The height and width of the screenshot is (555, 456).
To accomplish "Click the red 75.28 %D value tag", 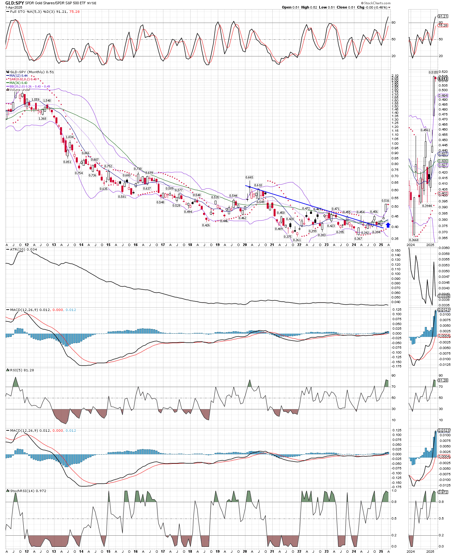I will [443, 26].
